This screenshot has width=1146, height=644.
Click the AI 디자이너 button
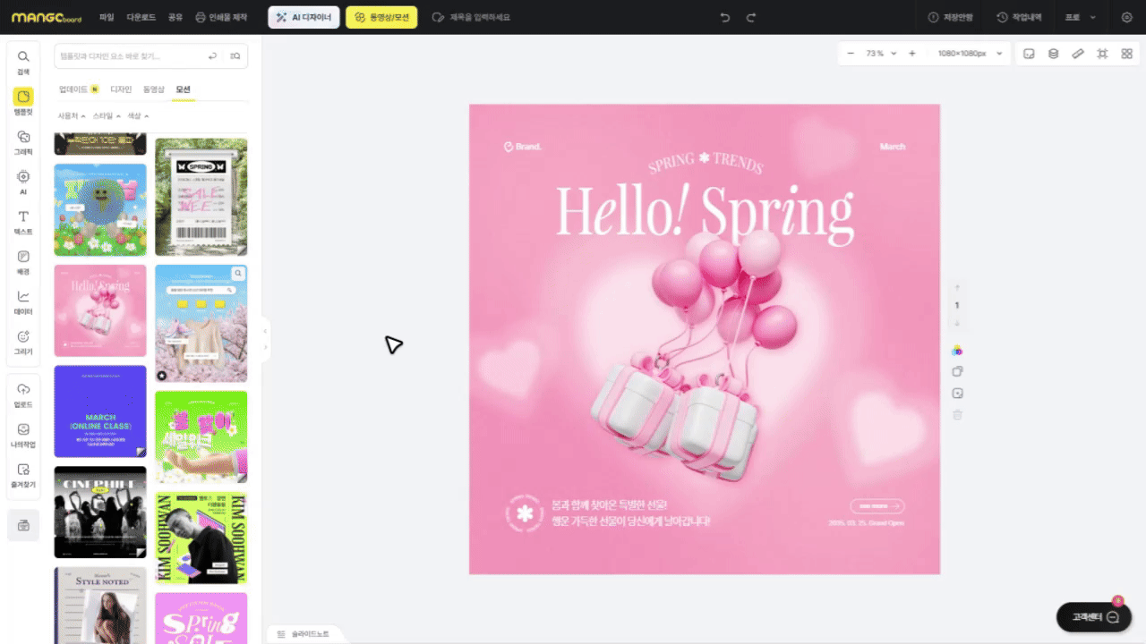(304, 17)
